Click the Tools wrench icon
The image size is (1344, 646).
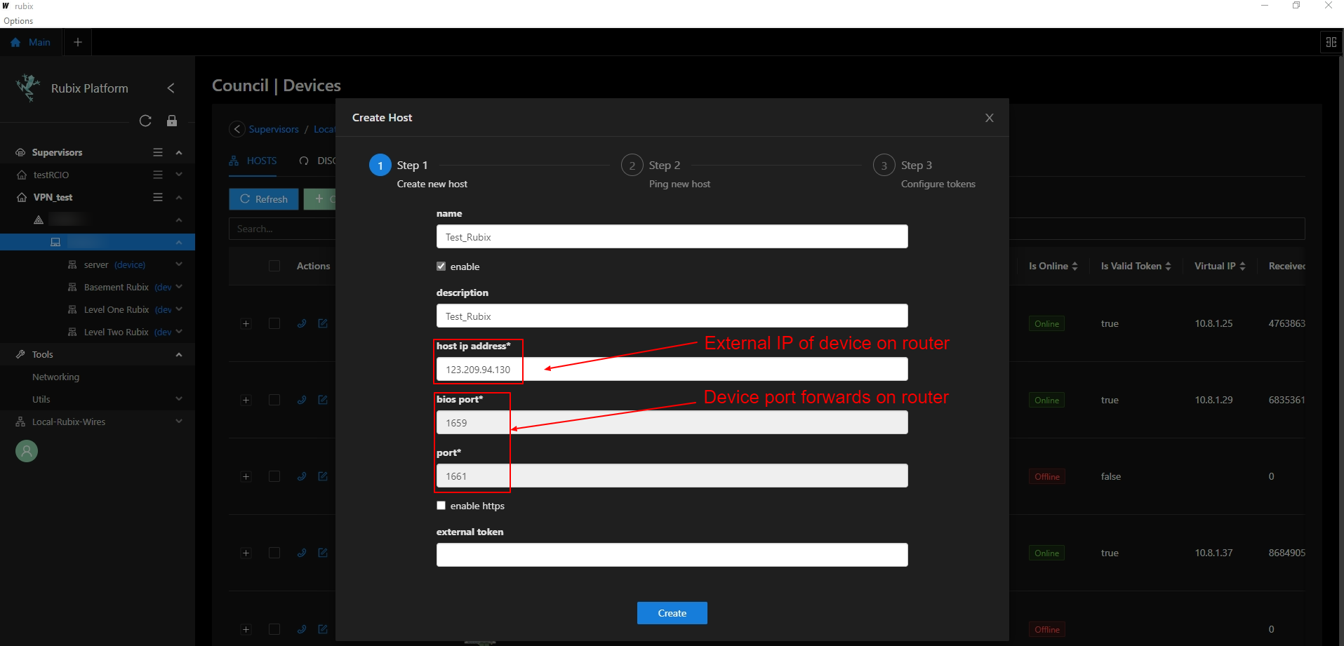[x=21, y=354]
